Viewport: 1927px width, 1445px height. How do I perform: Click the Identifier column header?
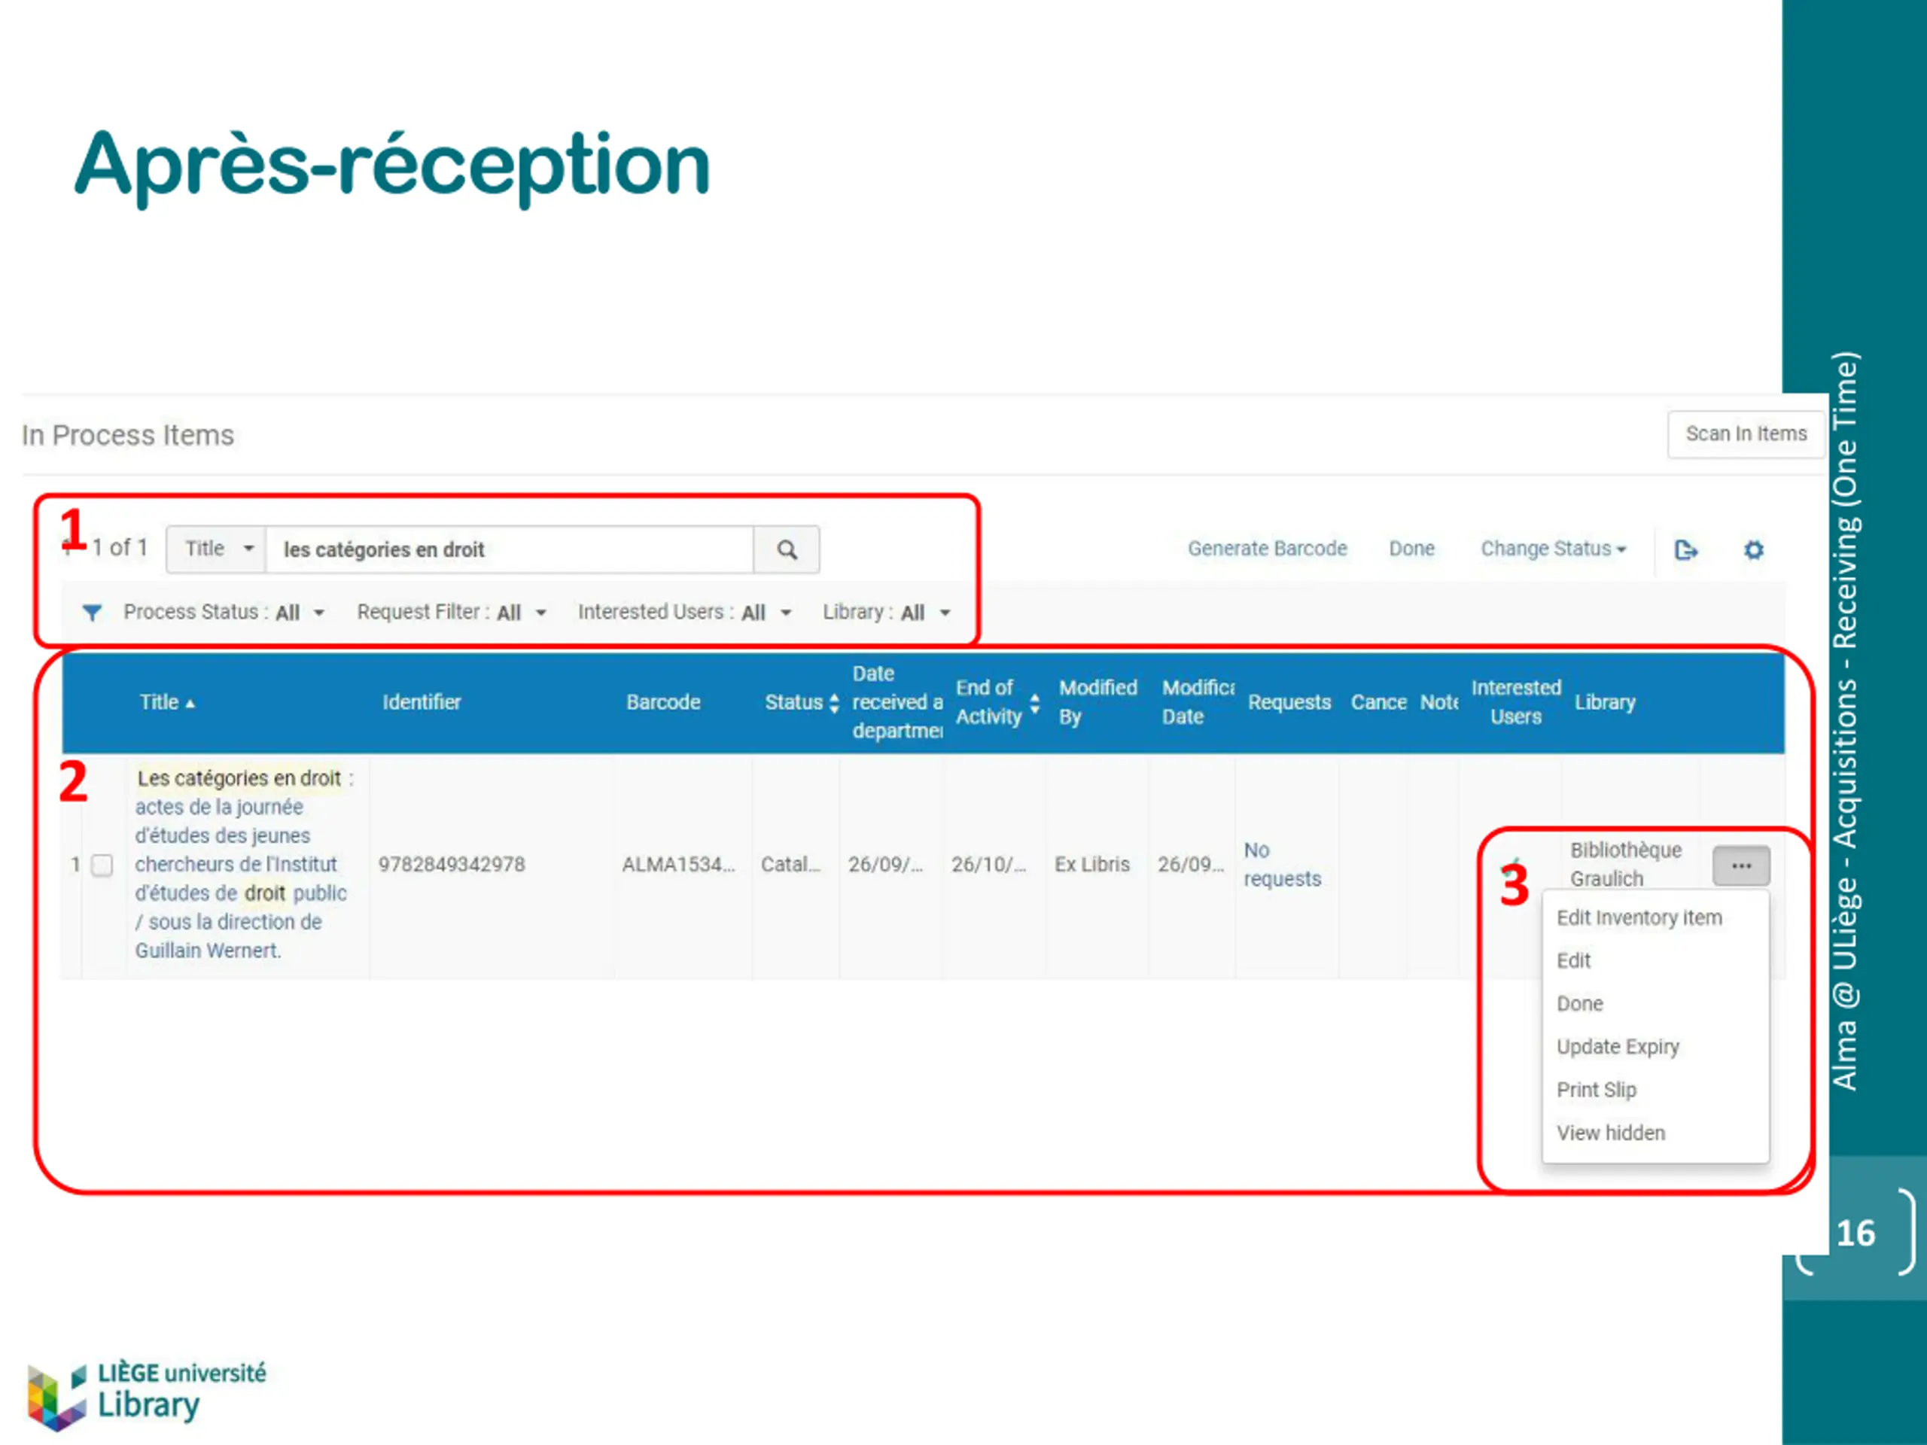point(422,703)
